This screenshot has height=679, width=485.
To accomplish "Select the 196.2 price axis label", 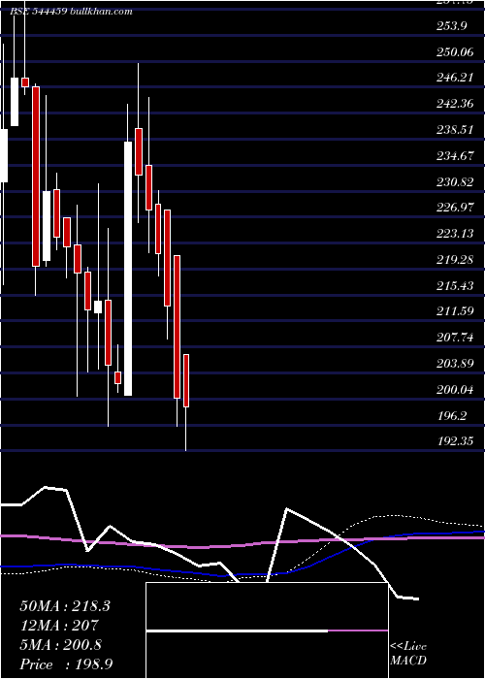I will pos(451,416).
